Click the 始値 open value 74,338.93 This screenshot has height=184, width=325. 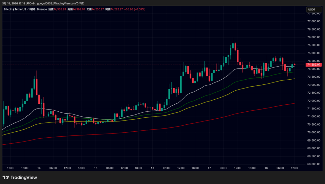click(x=60, y=9)
